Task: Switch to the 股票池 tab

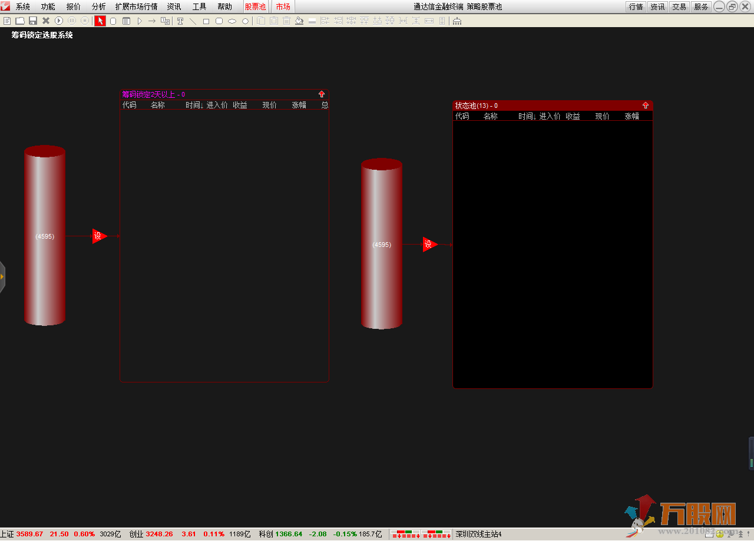Action: 256,6
